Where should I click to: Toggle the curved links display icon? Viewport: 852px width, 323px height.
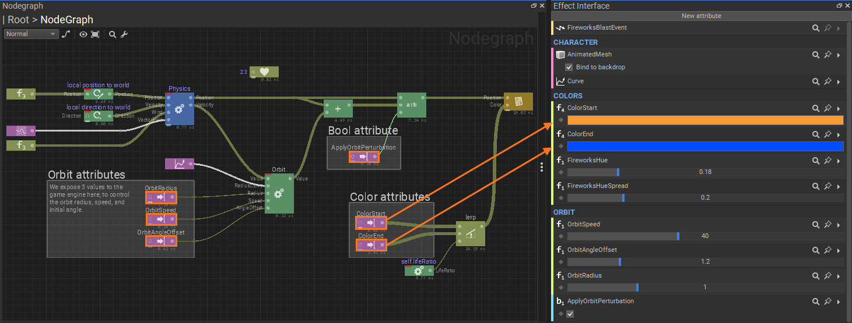tap(66, 34)
